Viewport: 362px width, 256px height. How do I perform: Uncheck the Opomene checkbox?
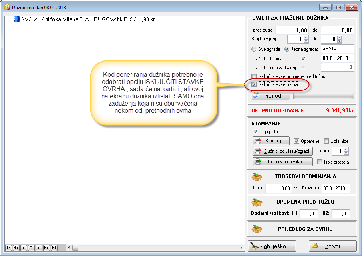pyautogui.click(x=296, y=141)
